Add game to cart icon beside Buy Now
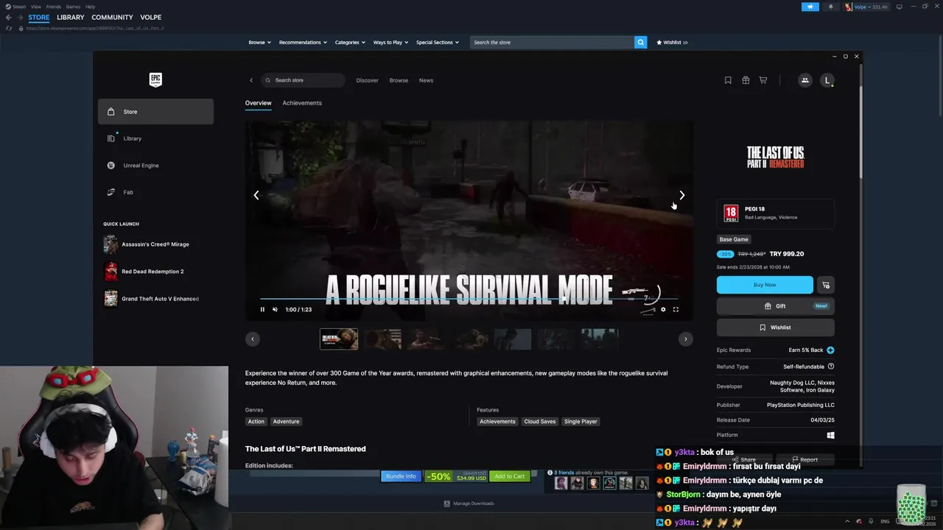This screenshot has width=943, height=530. (826, 285)
